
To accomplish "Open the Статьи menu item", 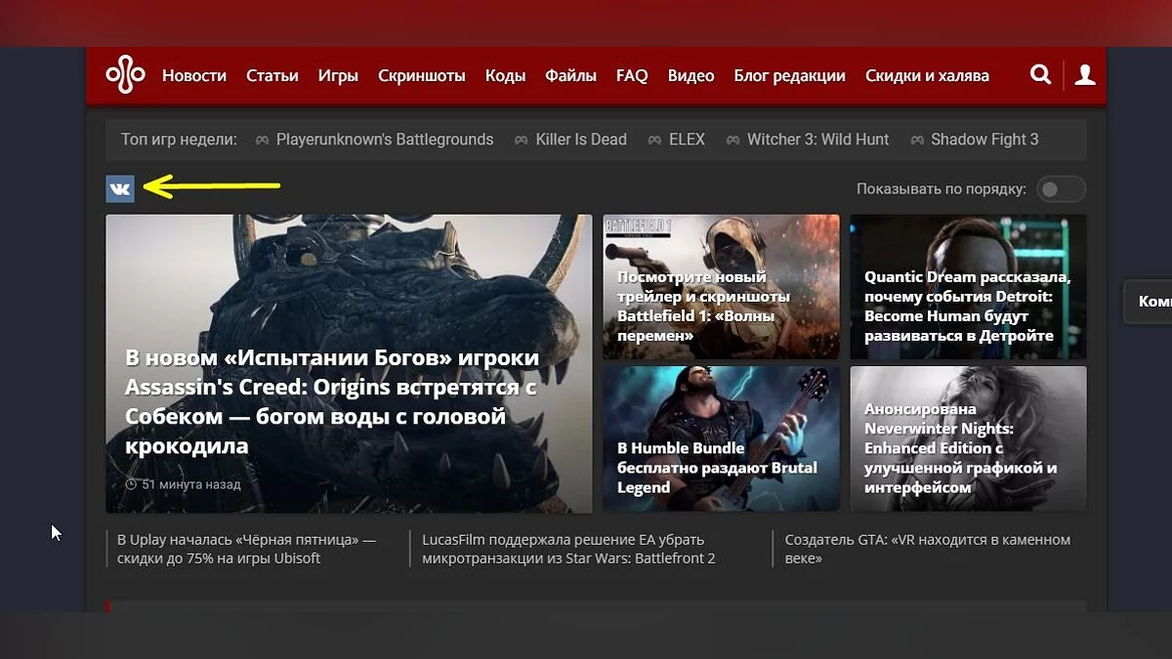I will 272,75.
